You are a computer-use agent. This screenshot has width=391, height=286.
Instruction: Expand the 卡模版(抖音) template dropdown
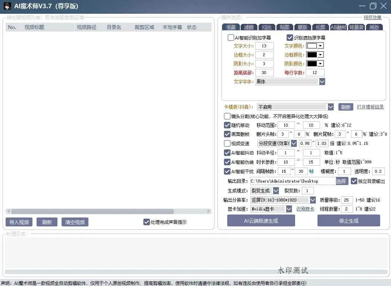(x=330, y=107)
